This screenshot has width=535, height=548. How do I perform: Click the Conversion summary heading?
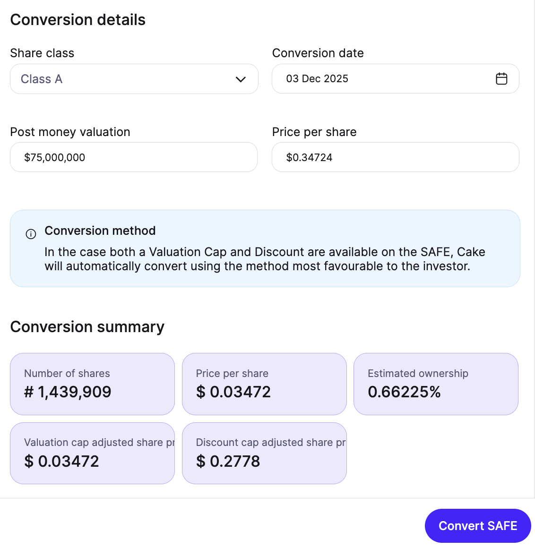click(87, 327)
